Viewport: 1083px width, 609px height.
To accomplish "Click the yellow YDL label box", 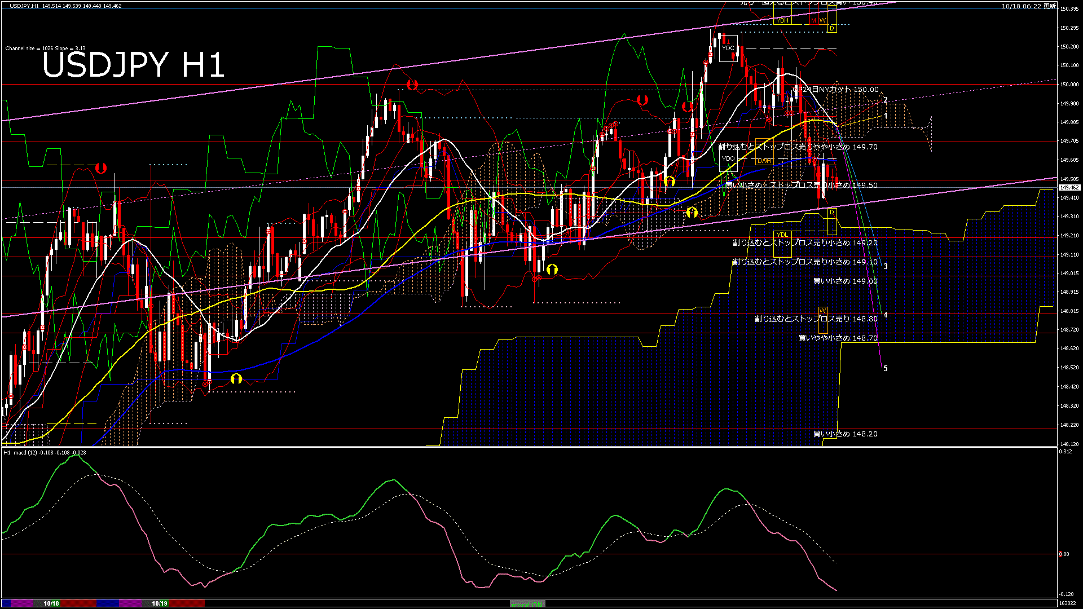I will click(782, 235).
